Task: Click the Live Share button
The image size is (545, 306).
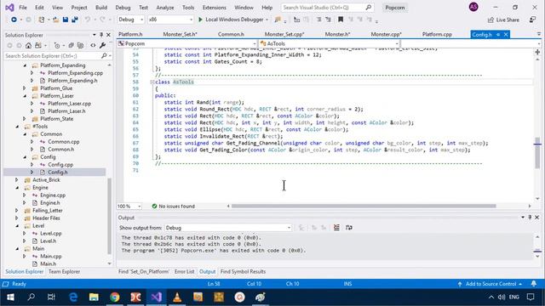Action: 503,20
